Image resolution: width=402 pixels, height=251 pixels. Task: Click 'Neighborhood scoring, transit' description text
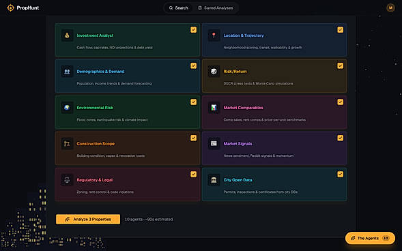pos(263,47)
